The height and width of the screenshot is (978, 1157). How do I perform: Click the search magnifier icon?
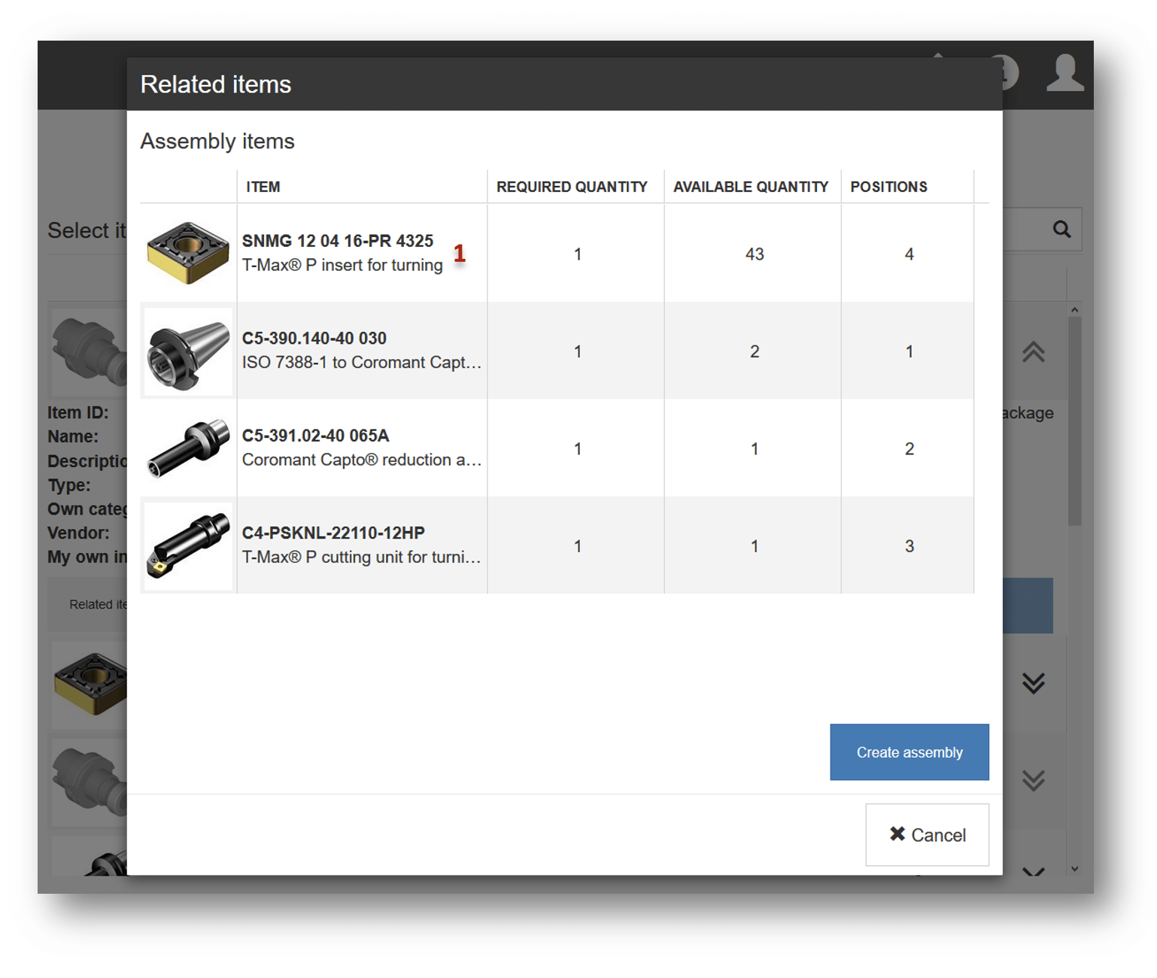pos(1061,229)
